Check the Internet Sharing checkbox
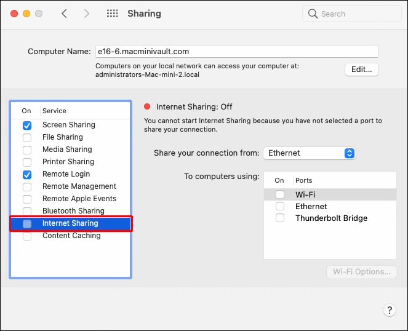The width and height of the screenshot is (408, 331). point(27,224)
